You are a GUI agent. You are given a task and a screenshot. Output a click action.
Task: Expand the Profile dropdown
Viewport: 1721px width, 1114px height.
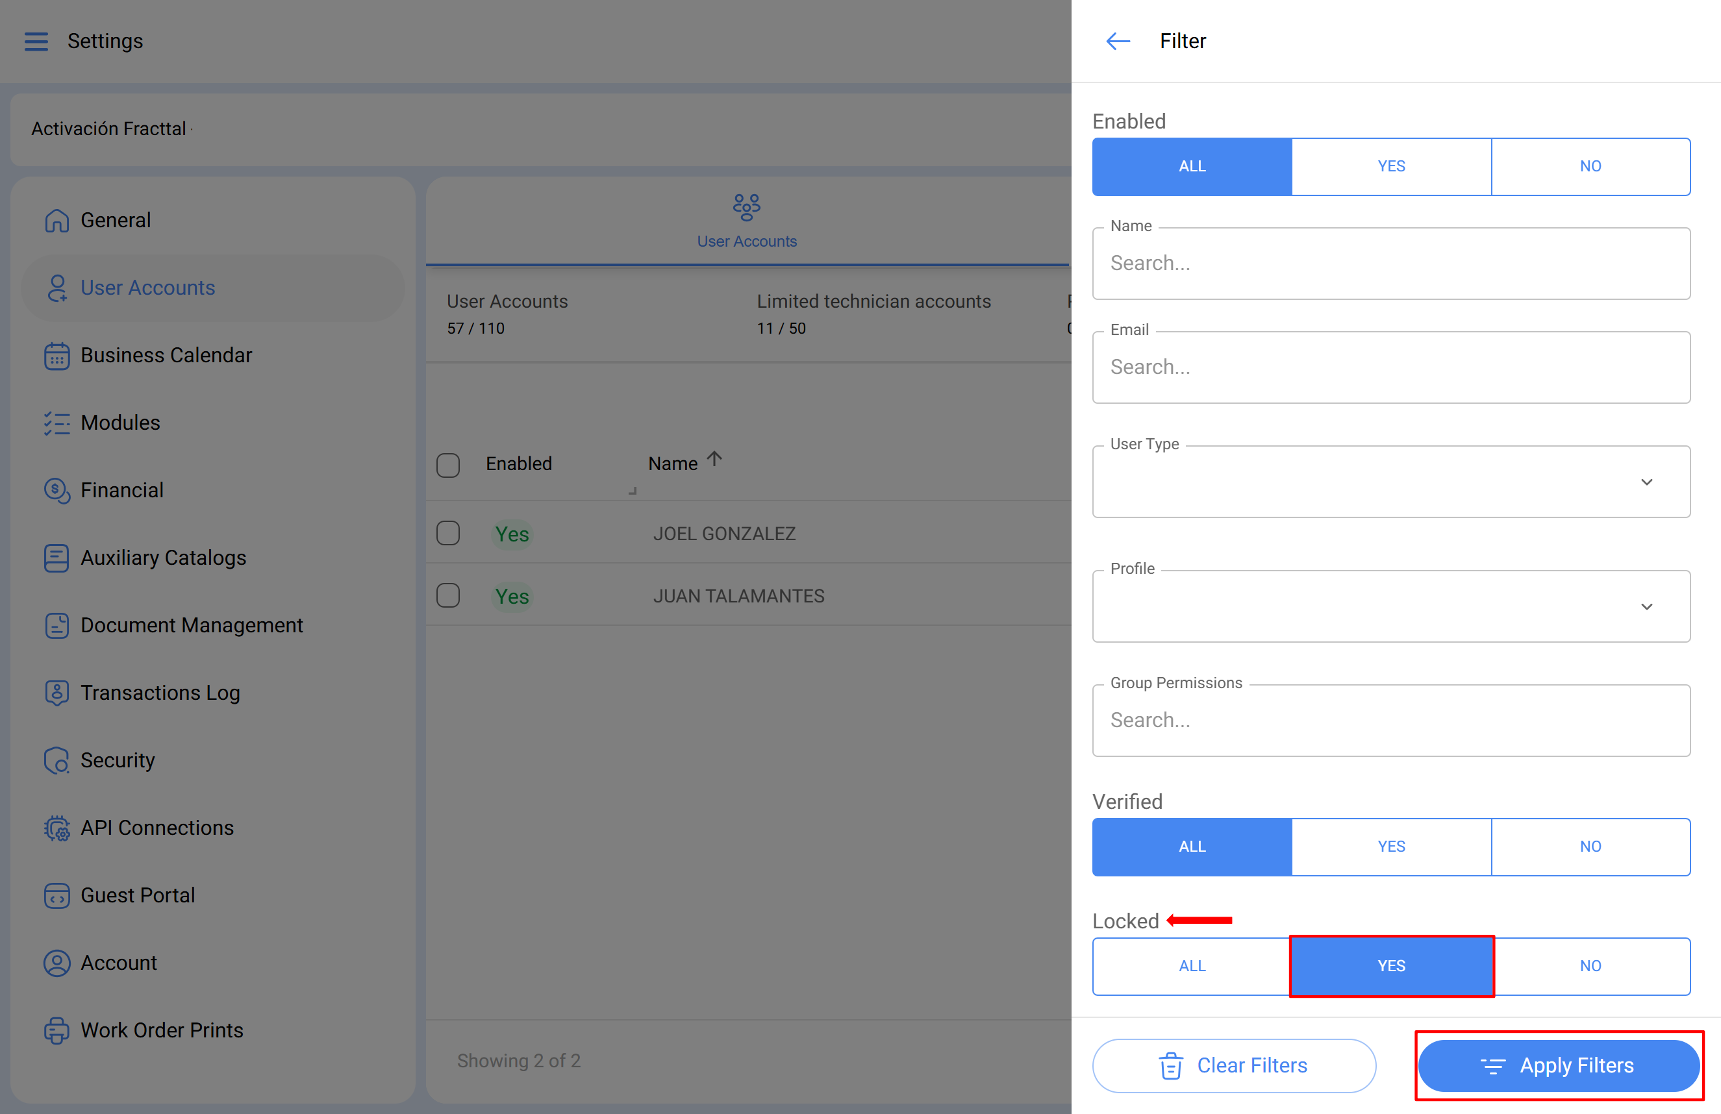pos(1646,607)
